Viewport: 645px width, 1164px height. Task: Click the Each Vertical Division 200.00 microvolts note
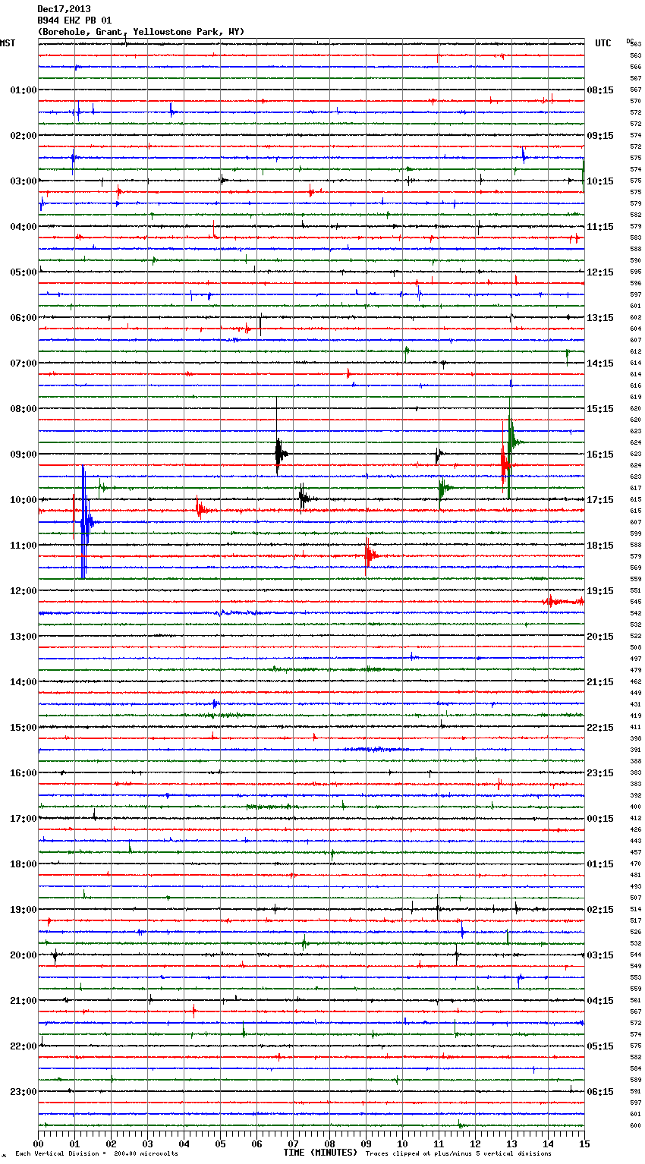coord(96,1154)
